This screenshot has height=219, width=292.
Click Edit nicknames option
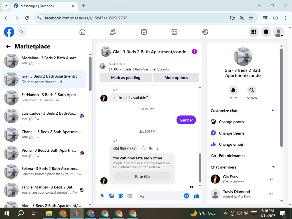(232, 156)
